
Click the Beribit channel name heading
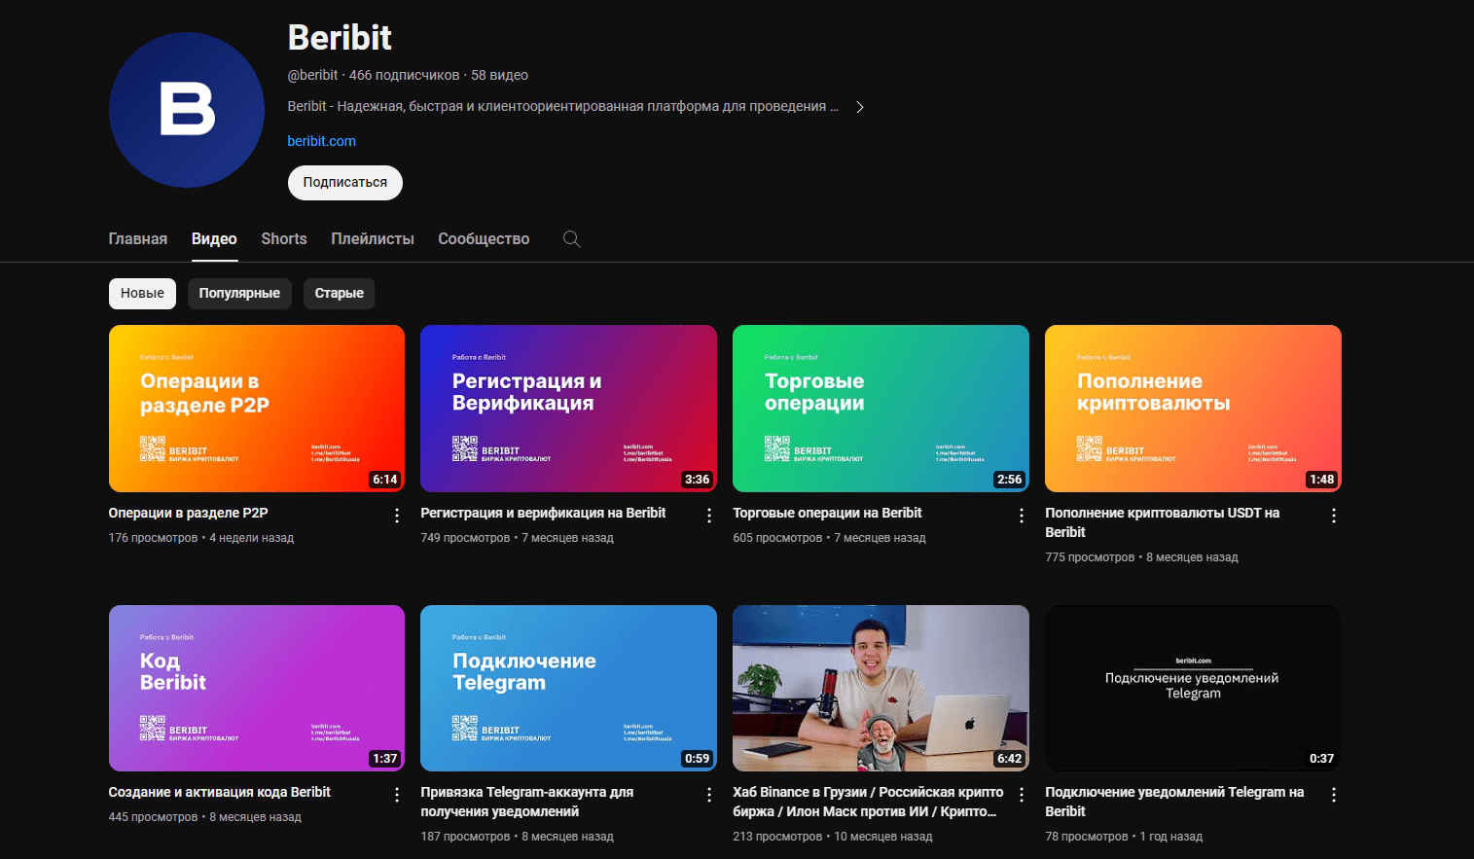340,38
